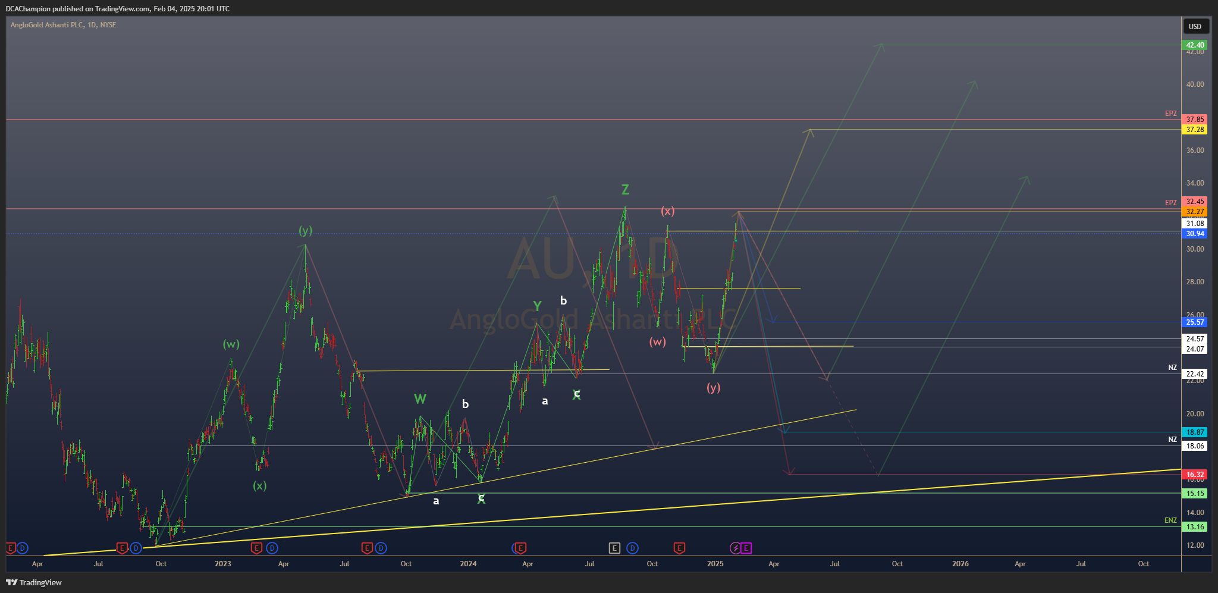1218x593 pixels.
Task: Click the white 31.08 price label
Action: click(1195, 224)
